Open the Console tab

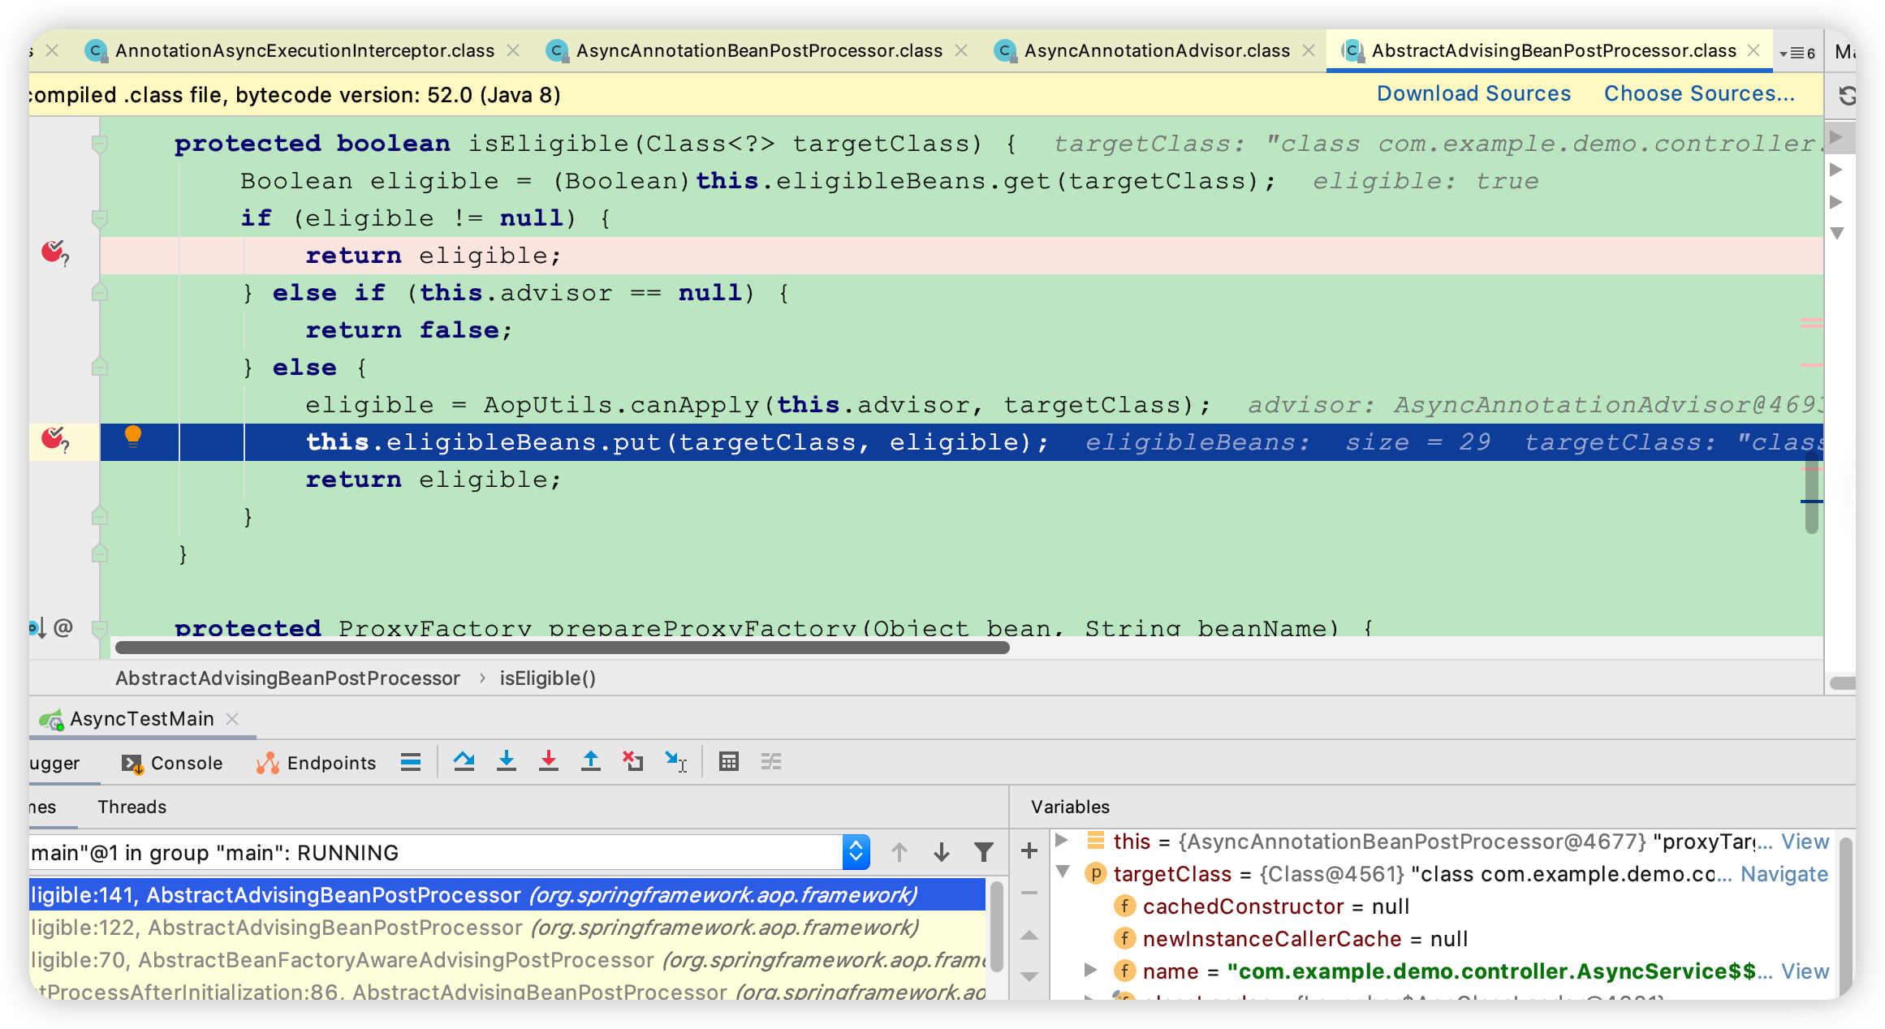[172, 763]
